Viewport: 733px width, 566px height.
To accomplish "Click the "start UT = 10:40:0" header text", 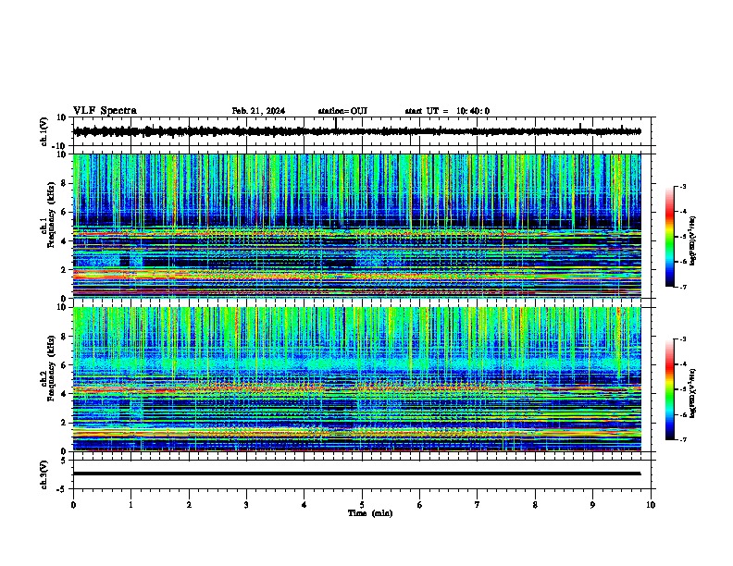I will pyautogui.click(x=447, y=111).
